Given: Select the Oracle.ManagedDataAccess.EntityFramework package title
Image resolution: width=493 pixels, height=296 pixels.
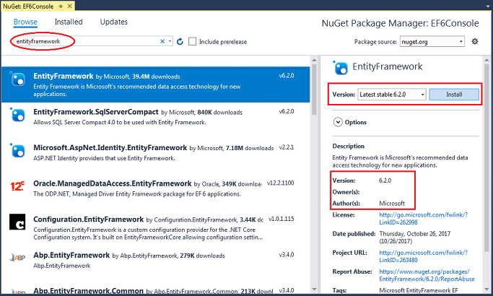Looking at the screenshot, I should coord(113,183).
